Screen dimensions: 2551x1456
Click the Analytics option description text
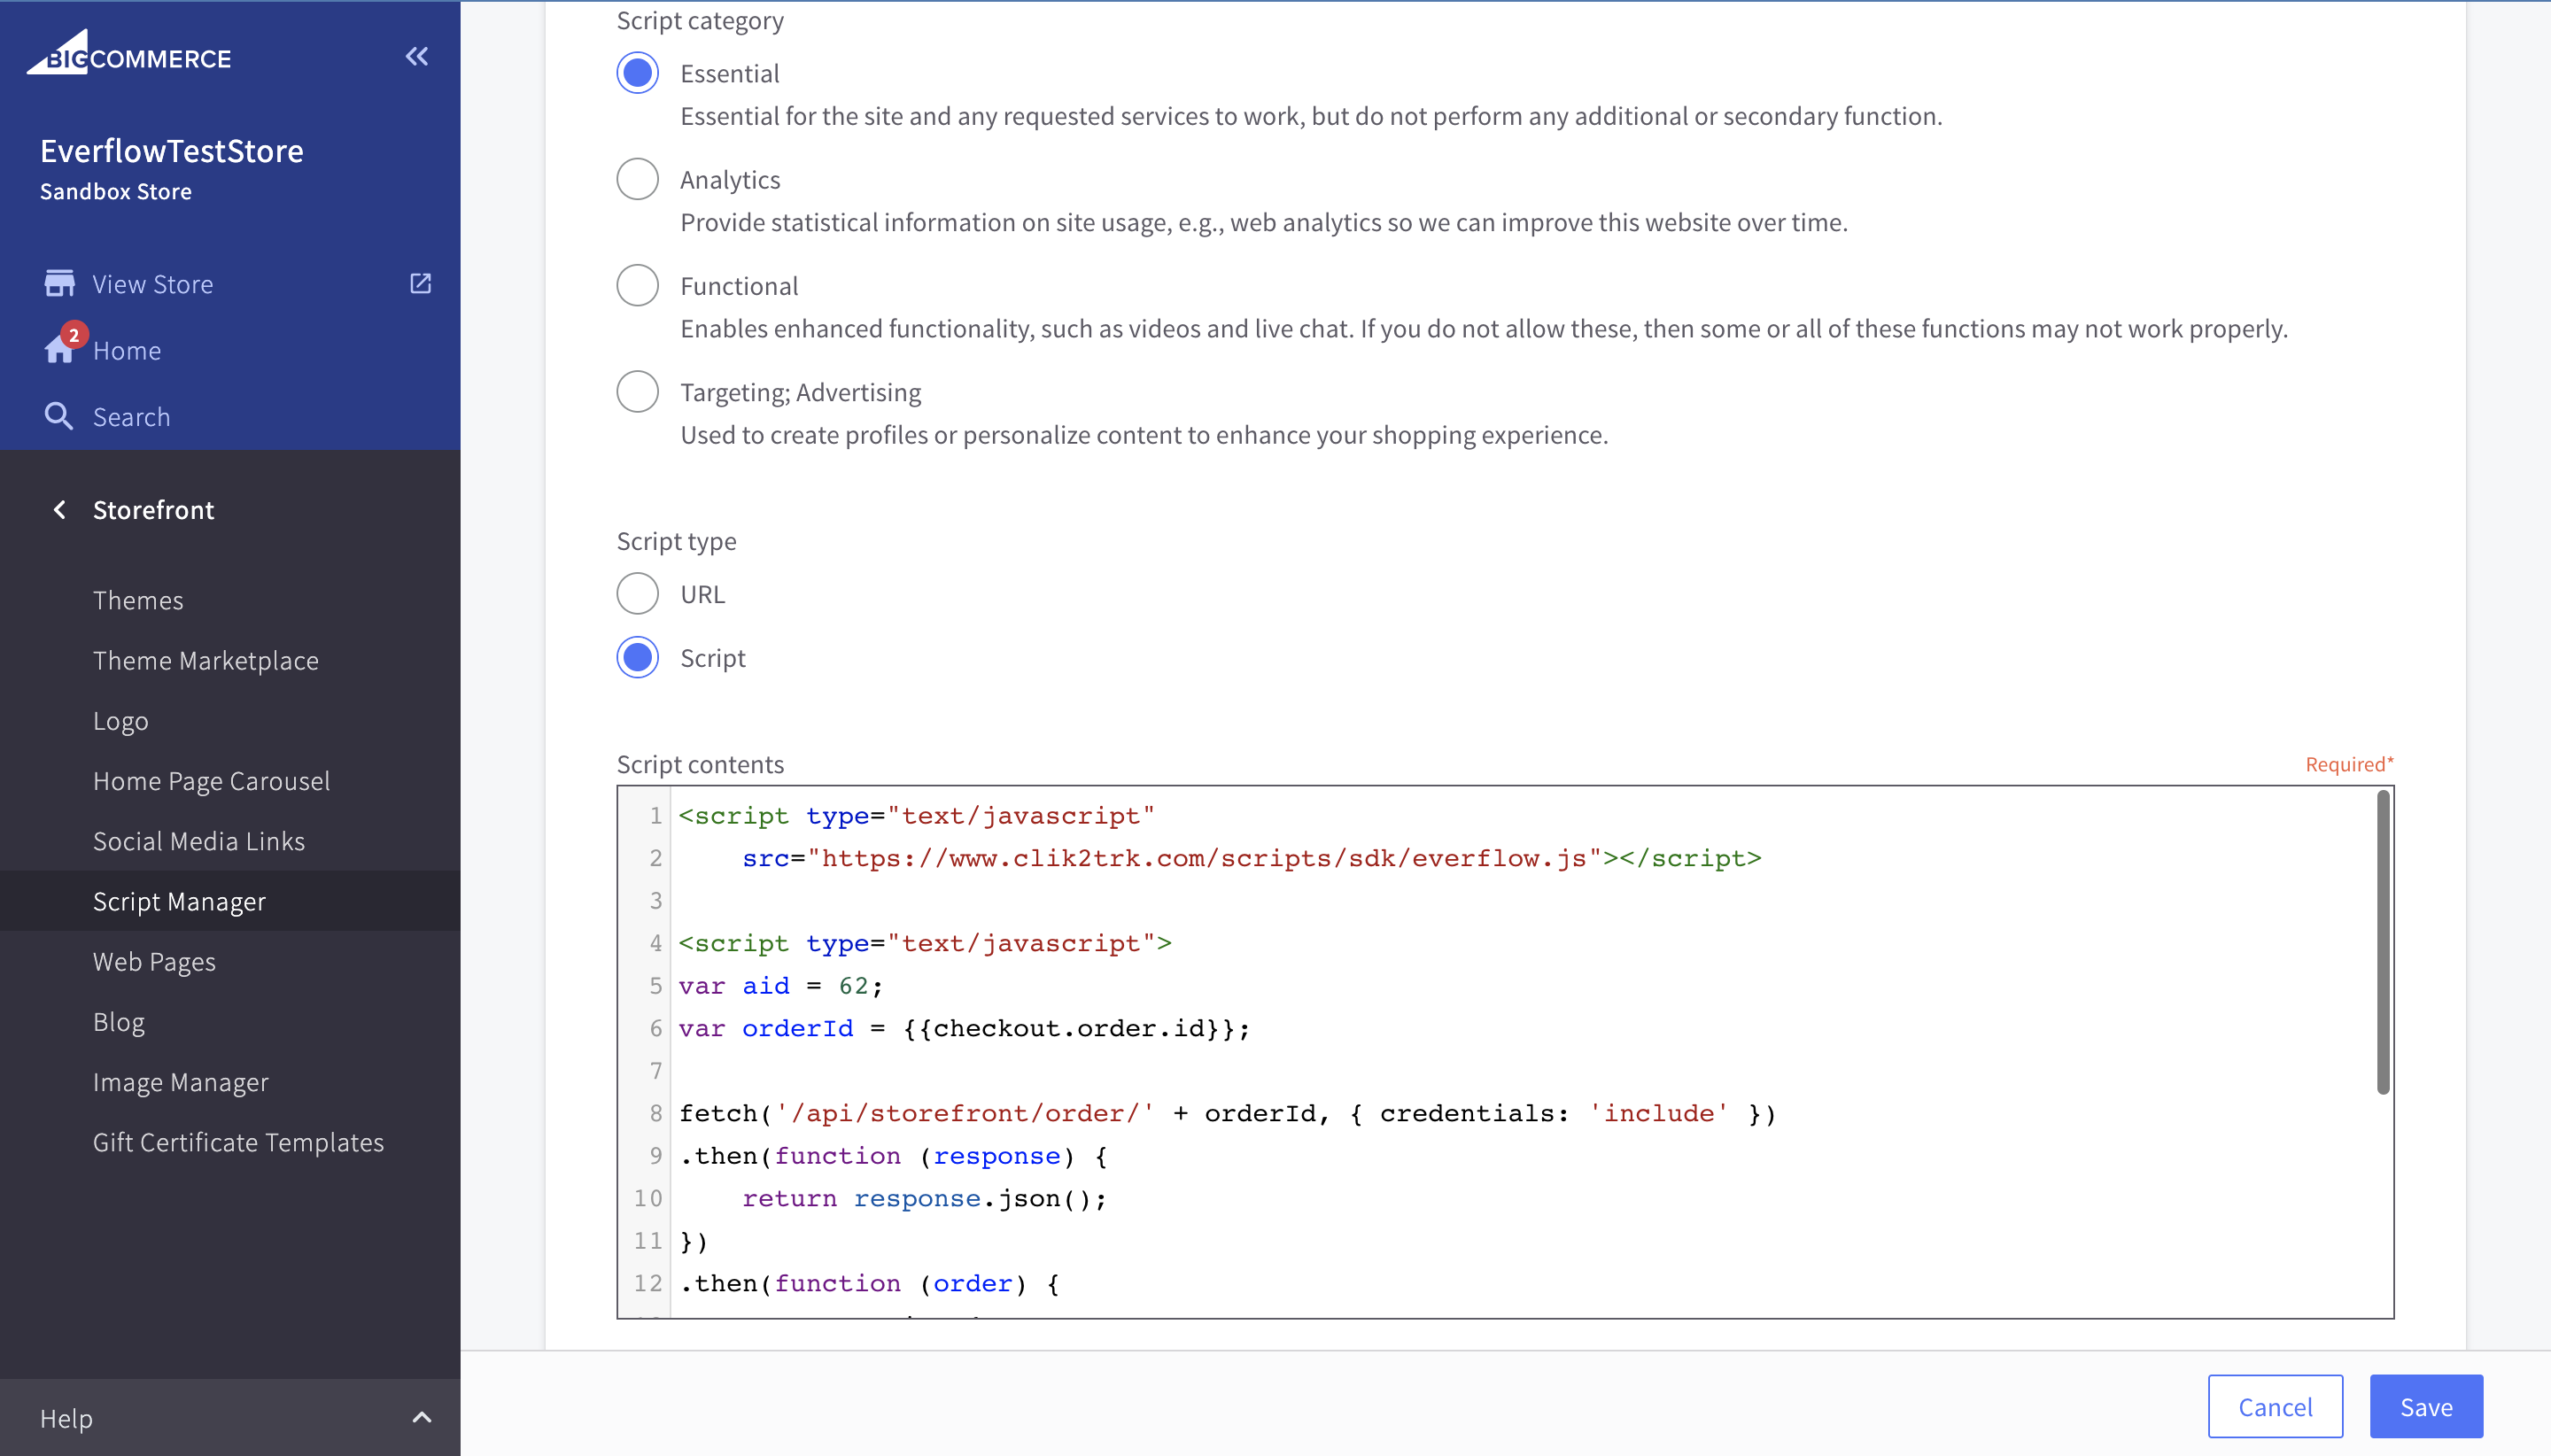[1264, 222]
